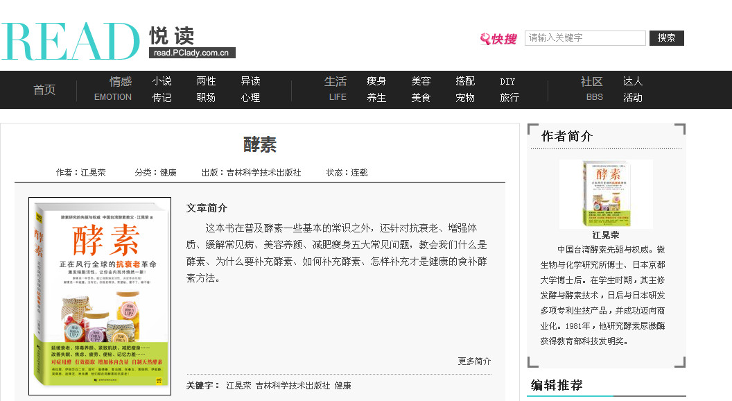Open the 首页 home menu item
This screenshot has height=401, width=732.
[x=44, y=89]
